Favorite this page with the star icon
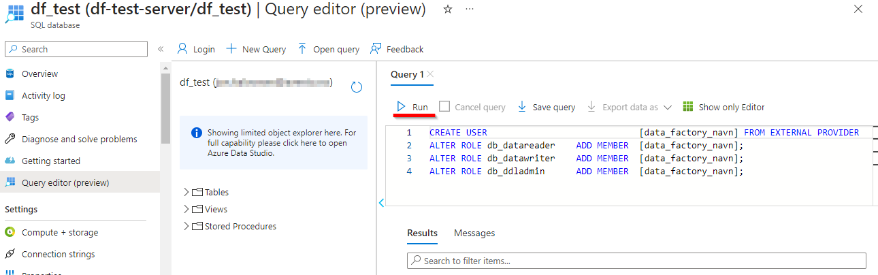 (x=447, y=10)
